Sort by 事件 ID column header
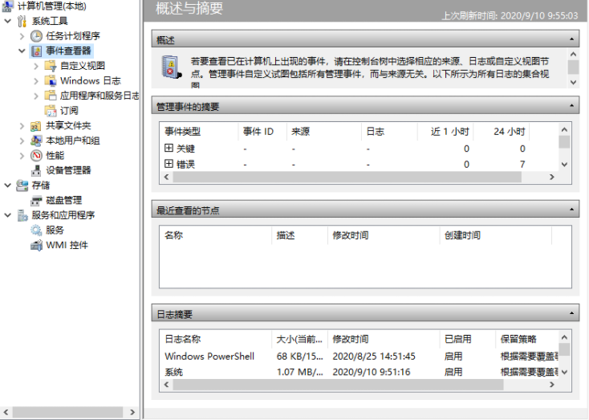Image resolution: width=589 pixels, height=420 pixels. pos(258,132)
